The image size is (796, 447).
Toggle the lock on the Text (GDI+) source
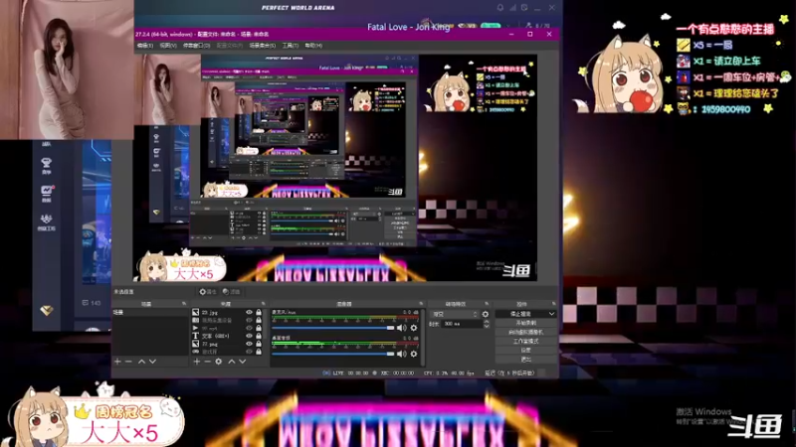(x=259, y=336)
